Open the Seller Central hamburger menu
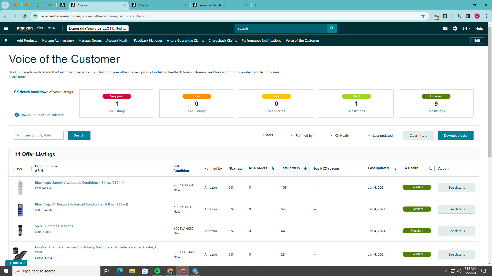This screenshot has width=492, height=276. click(6, 28)
